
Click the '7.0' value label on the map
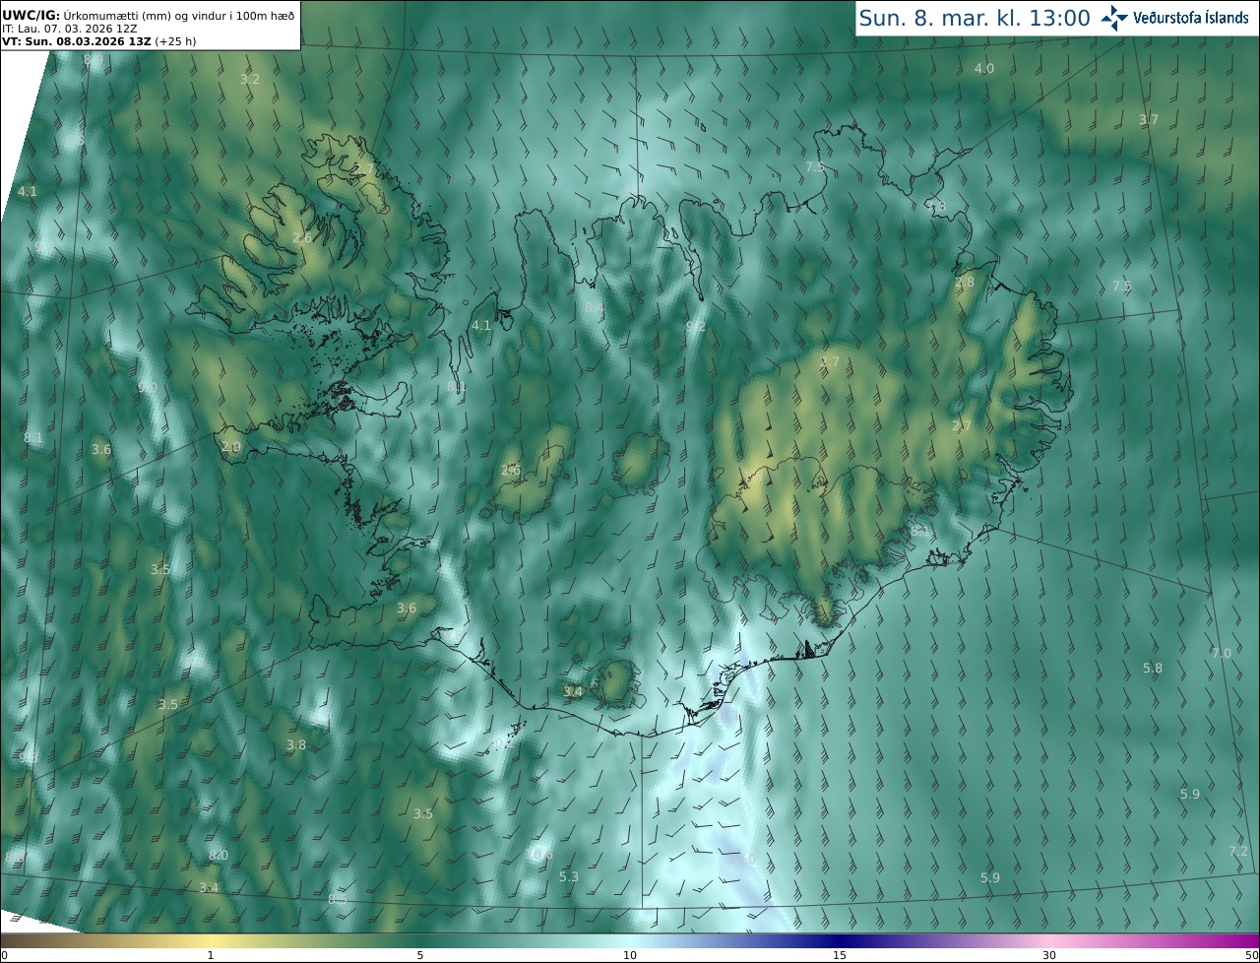[1222, 653]
